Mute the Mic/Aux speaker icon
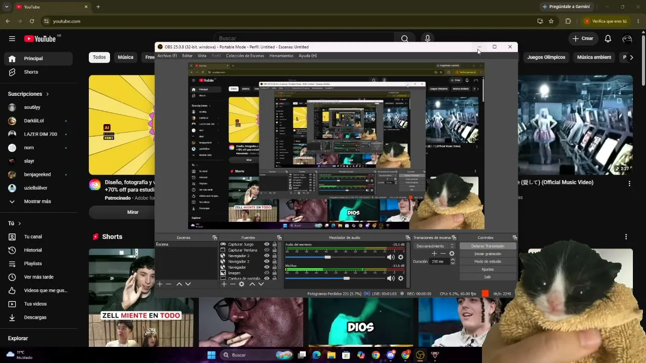The image size is (646, 363). (x=391, y=278)
